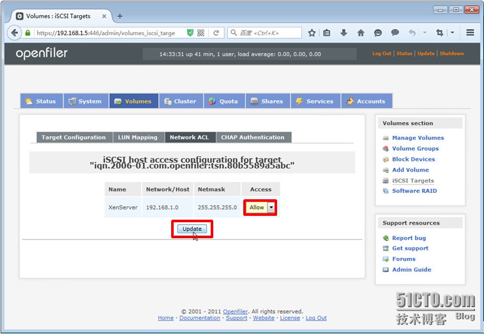
Task: Click the Software RAID icon in sidebar
Action: pyautogui.click(x=386, y=191)
